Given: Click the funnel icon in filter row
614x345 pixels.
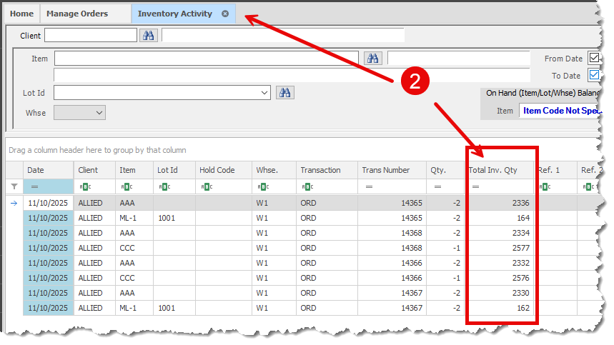Looking at the screenshot, I should (x=14, y=186).
